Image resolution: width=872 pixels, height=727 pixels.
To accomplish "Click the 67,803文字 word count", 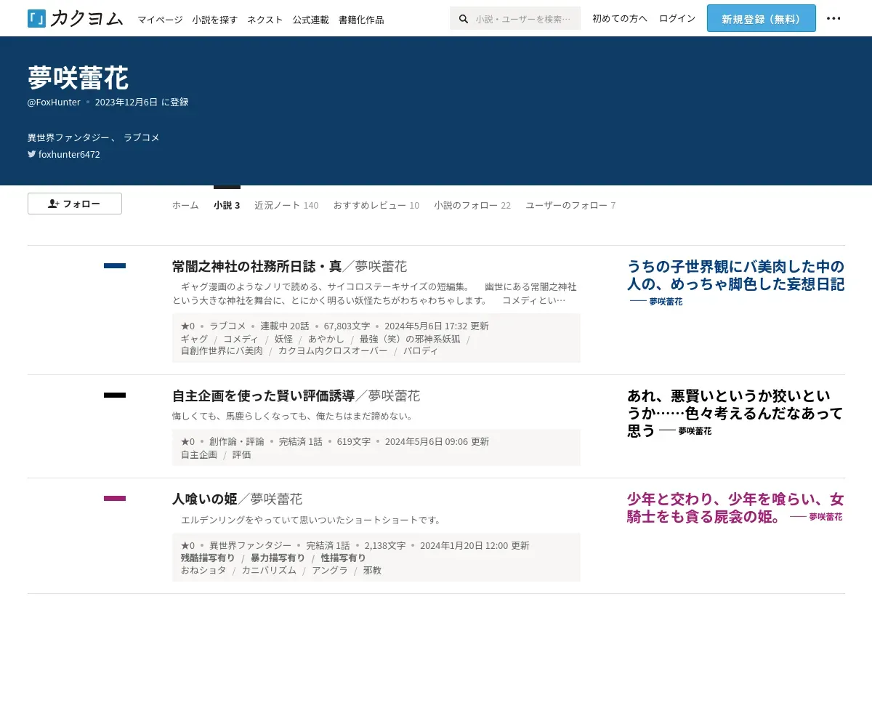I will (347, 326).
